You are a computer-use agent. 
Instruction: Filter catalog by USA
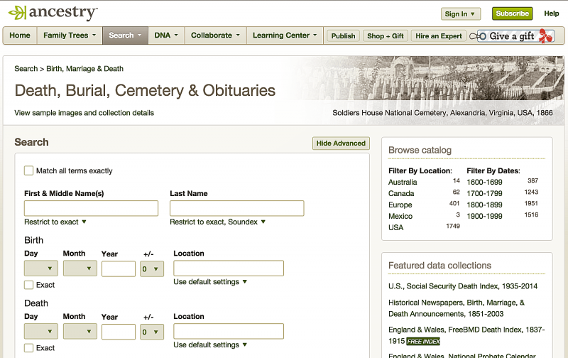[395, 227]
